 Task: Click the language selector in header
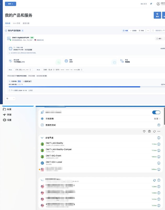pos(144,4)
